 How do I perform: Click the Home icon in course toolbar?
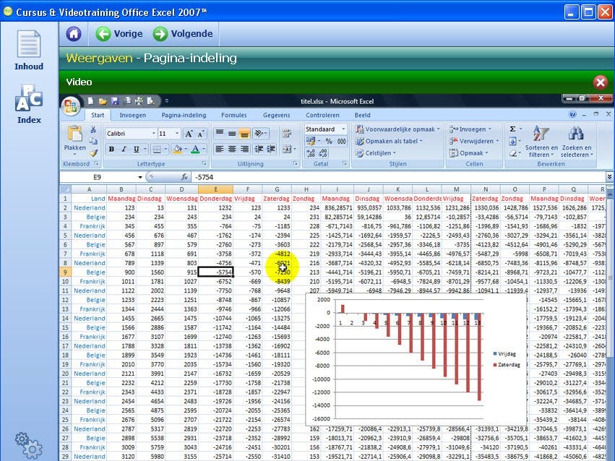(x=74, y=34)
